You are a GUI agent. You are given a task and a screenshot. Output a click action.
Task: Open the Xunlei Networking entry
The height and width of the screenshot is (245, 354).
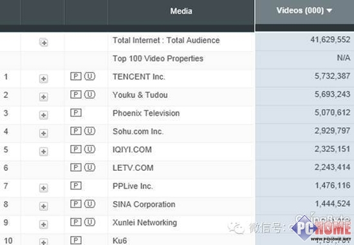pos(145,222)
